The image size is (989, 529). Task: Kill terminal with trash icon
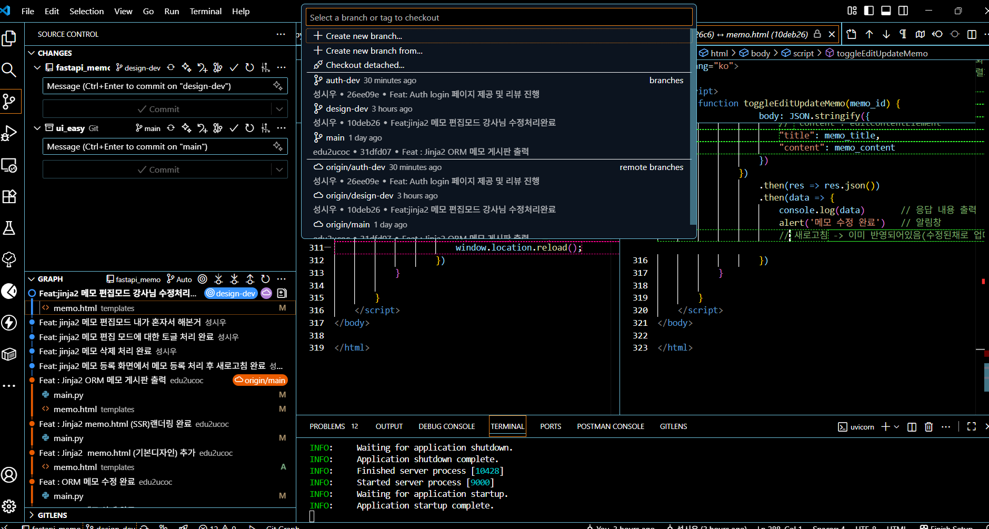(x=929, y=426)
